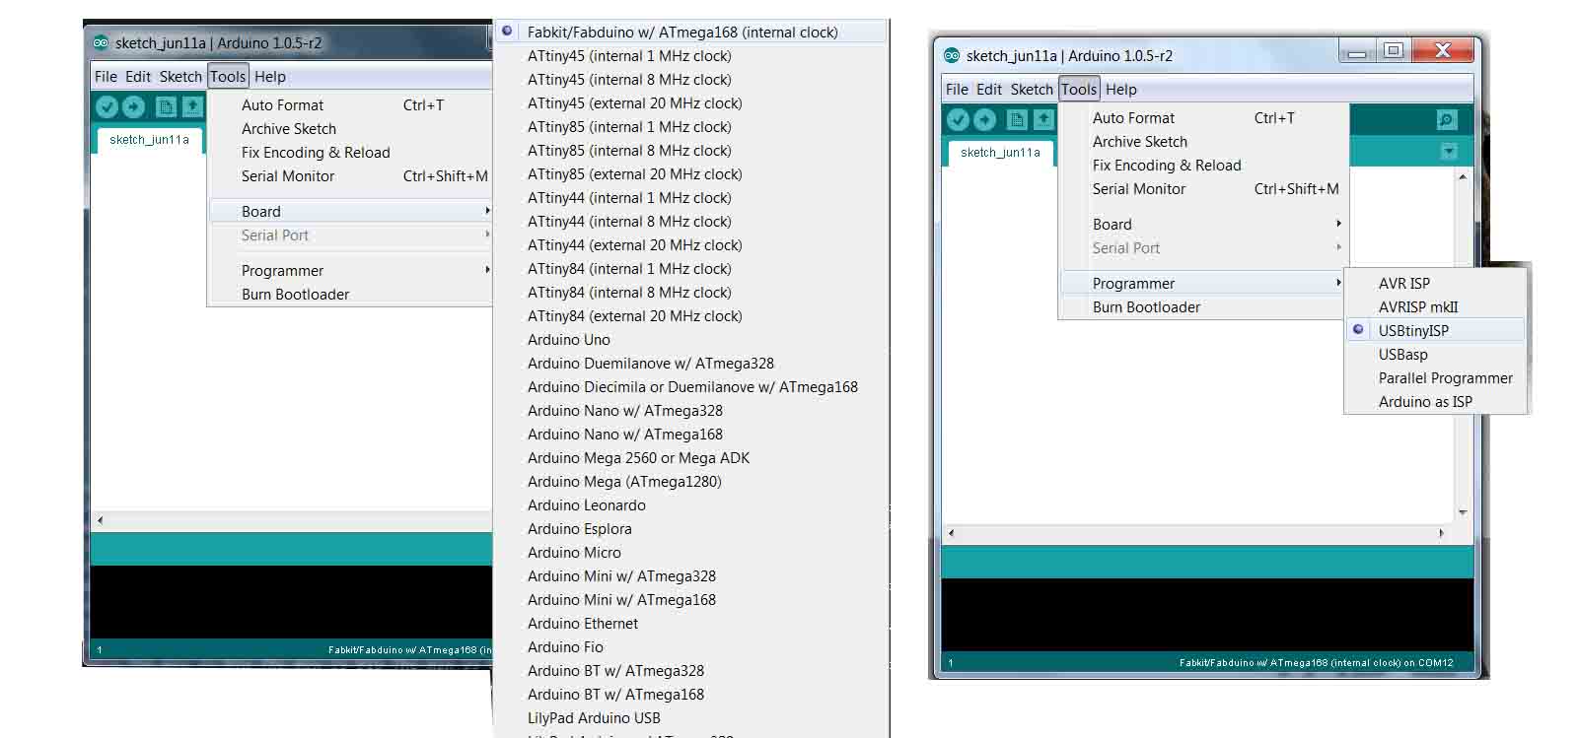1578x738 pixels.
Task: Switch to sketch_jun11a tab in right window
Action: (x=1001, y=153)
